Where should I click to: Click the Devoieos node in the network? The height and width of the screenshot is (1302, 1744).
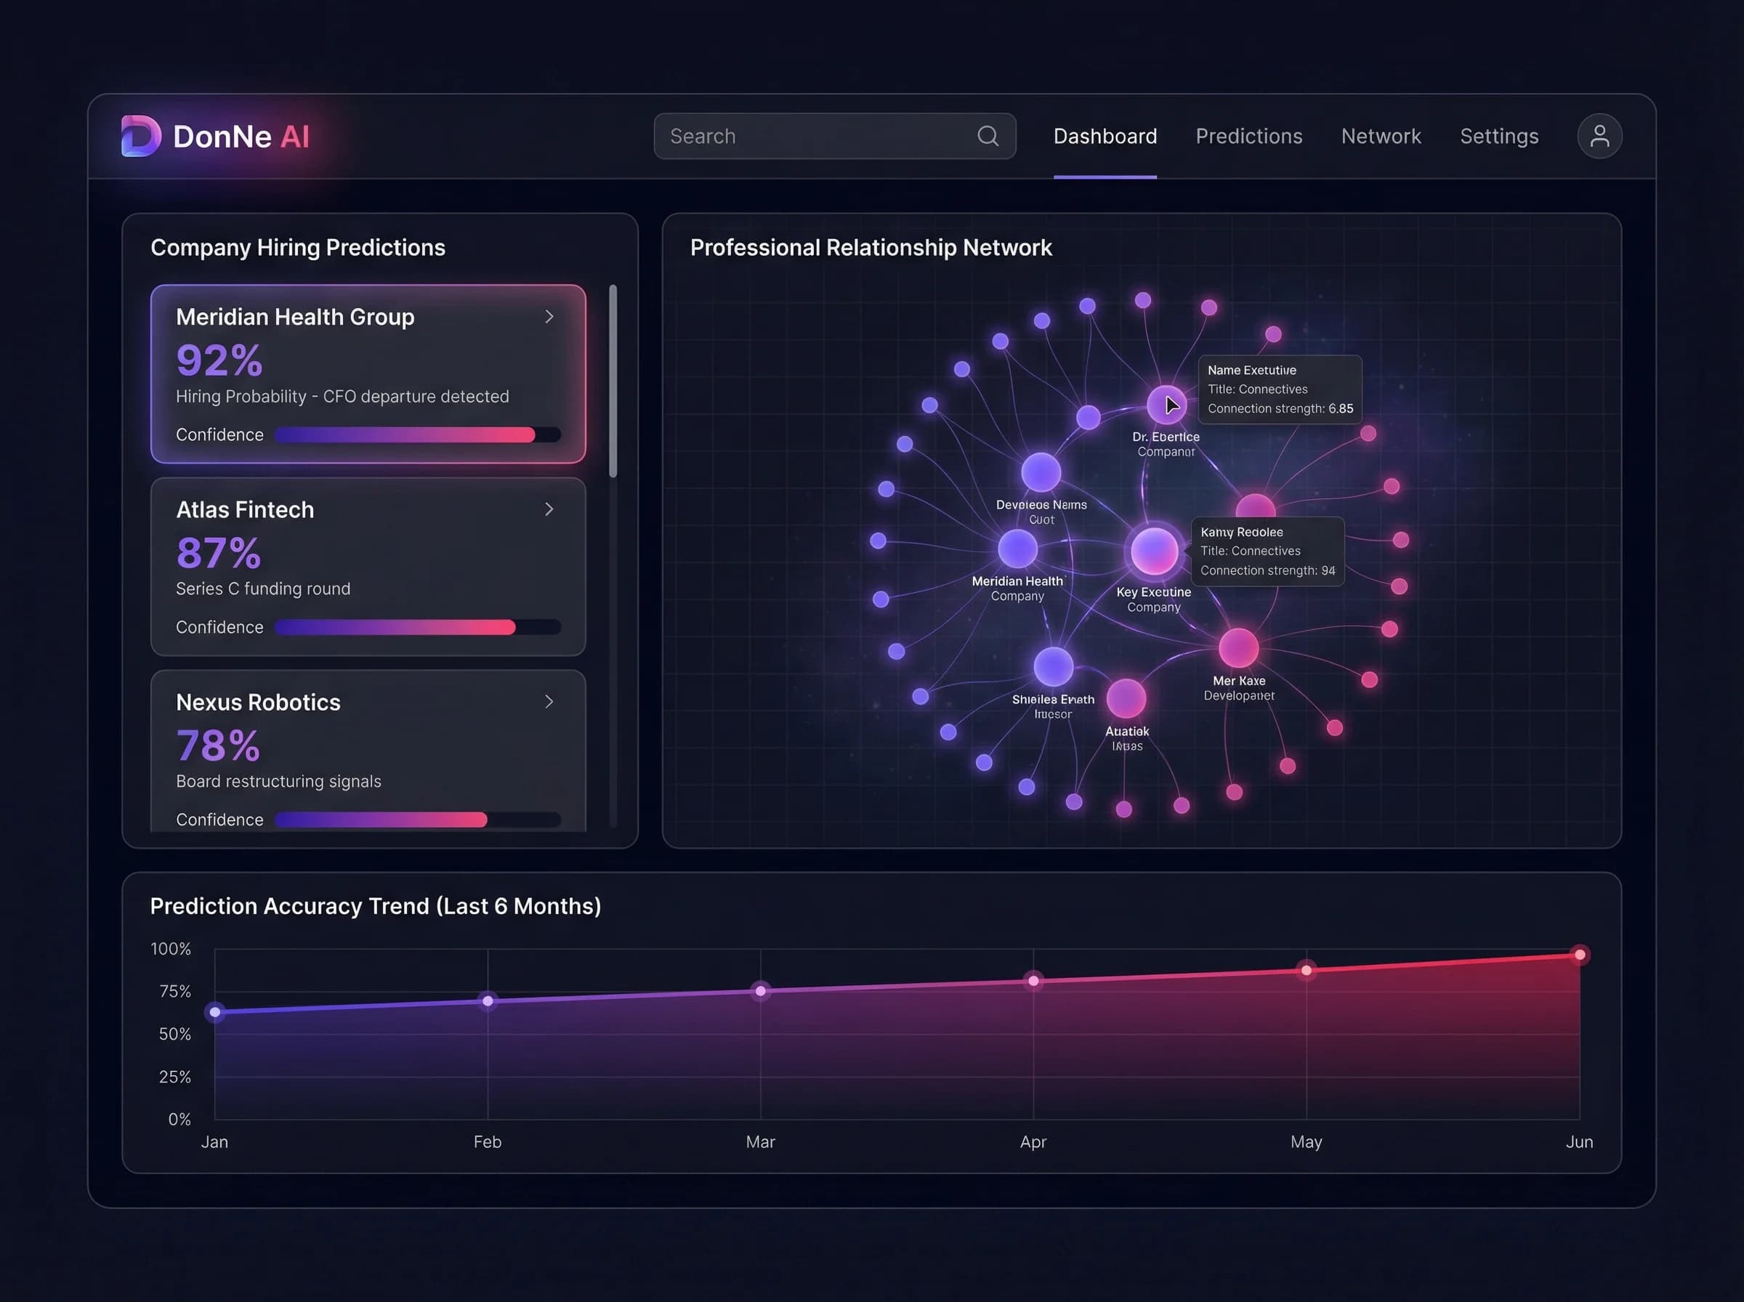(x=1041, y=472)
